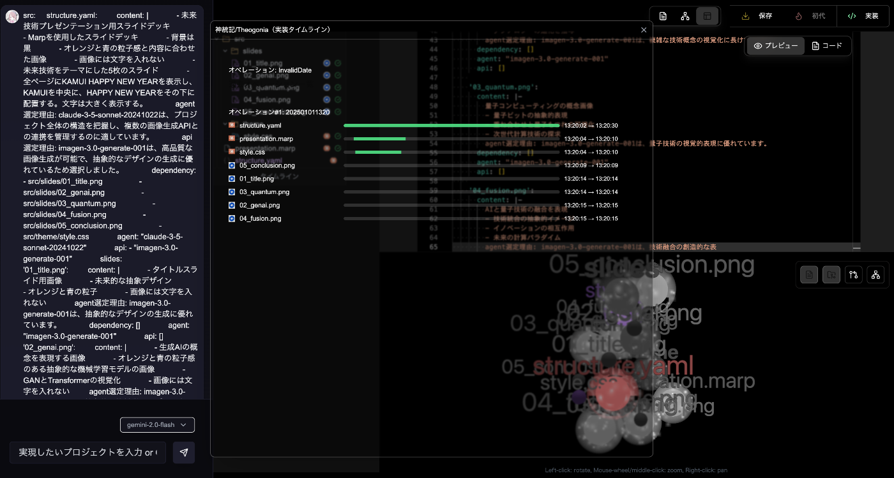This screenshot has width=894, height=478.
Task: Click the git pull-request icon in graph toolbar
Action: tap(854, 274)
